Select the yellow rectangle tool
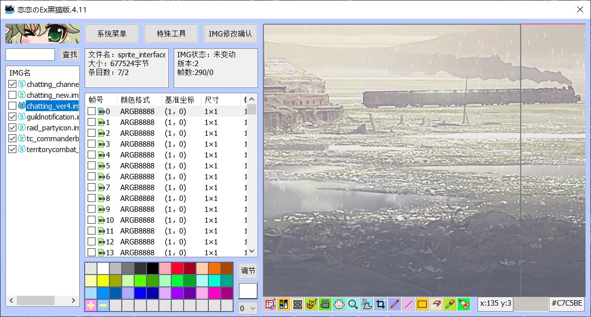 click(x=422, y=304)
